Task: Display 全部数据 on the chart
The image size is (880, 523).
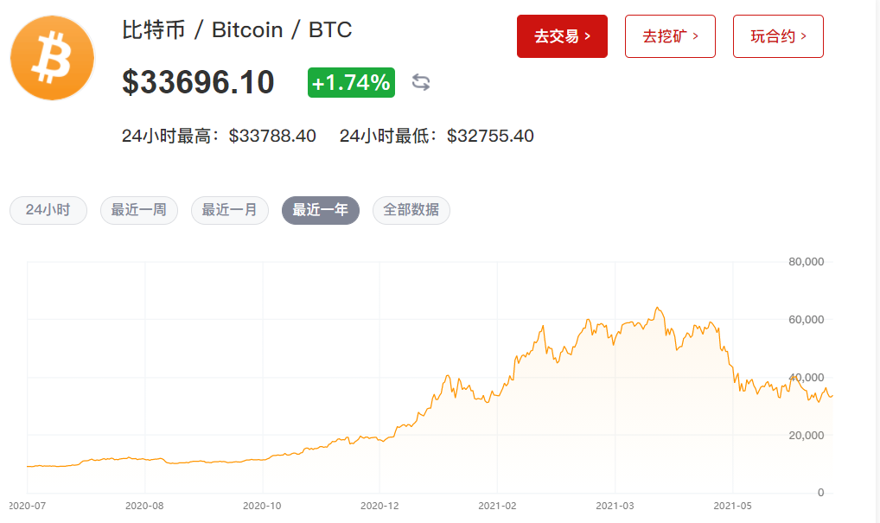Action: (x=411, y=210)
